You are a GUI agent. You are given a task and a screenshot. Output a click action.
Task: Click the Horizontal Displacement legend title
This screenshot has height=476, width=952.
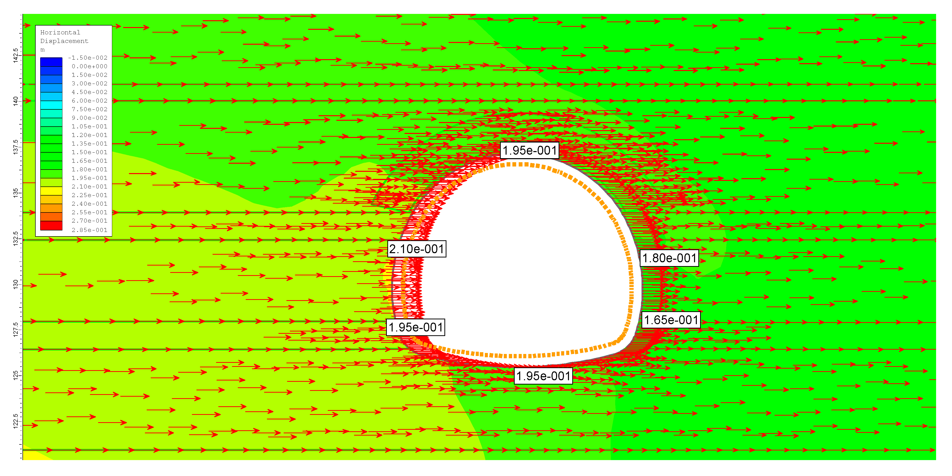click(x=64, y=37)
